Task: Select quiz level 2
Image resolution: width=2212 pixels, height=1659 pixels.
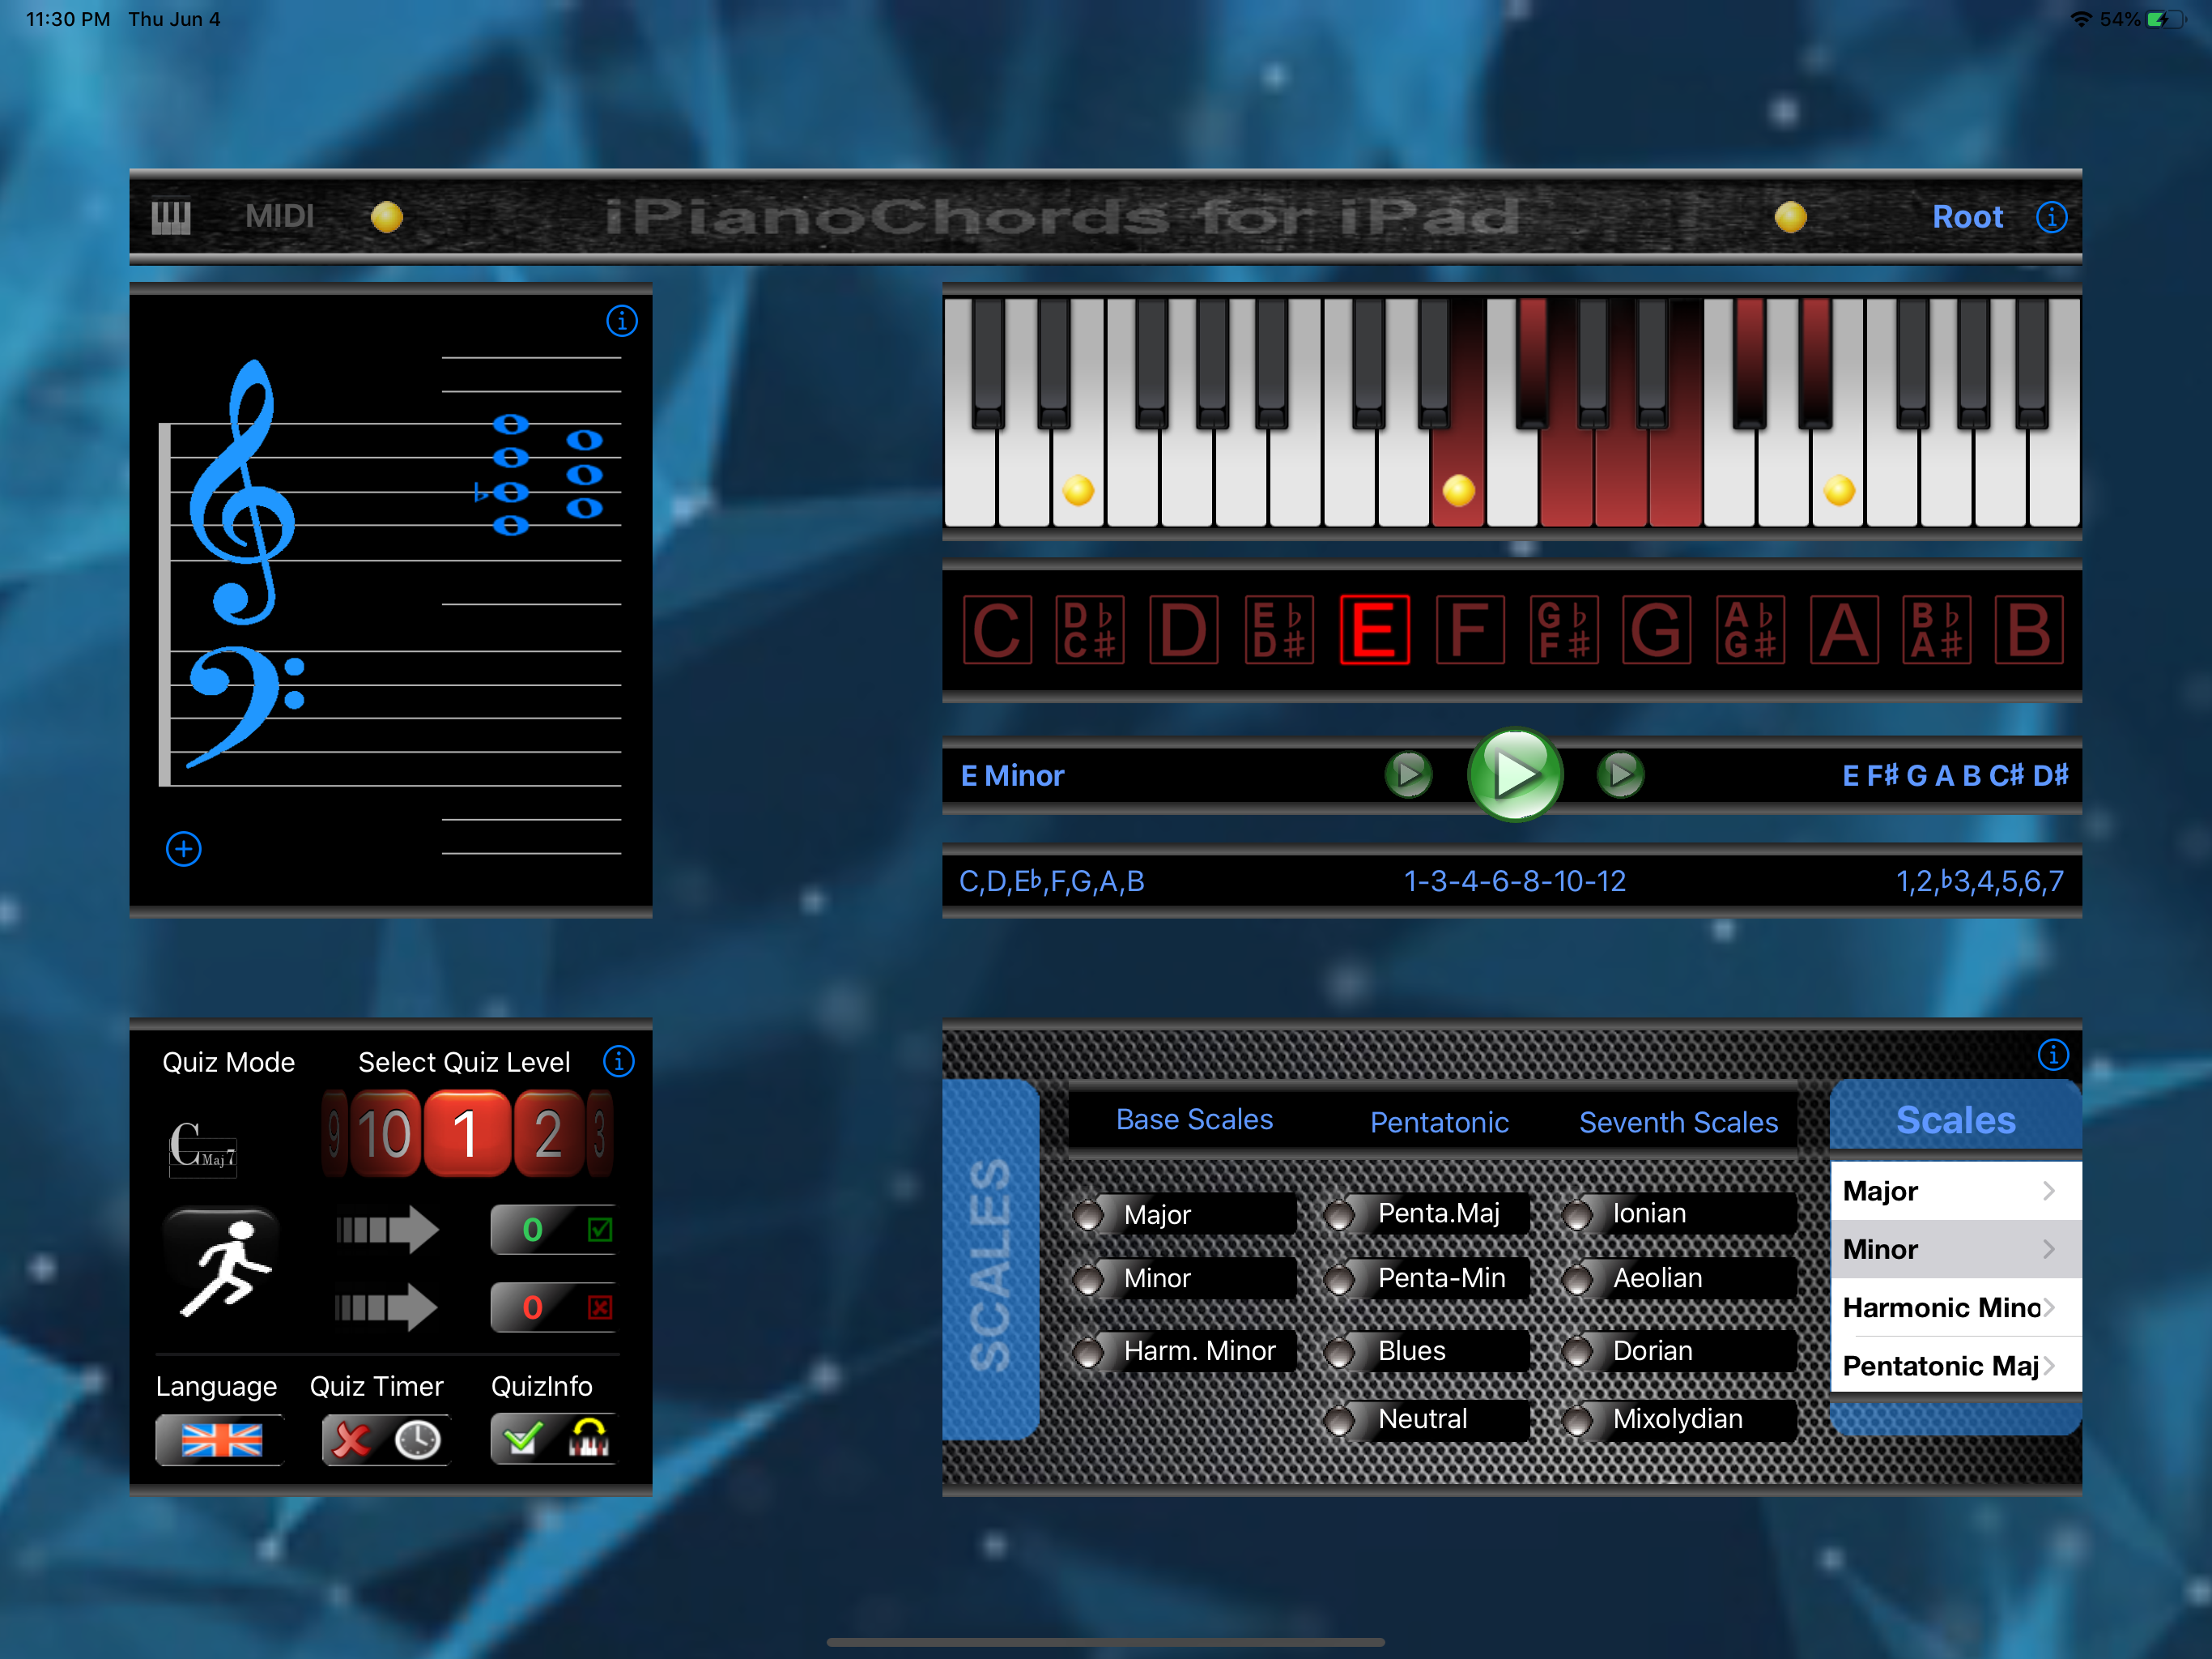Action: click(x=548, y=1134)
